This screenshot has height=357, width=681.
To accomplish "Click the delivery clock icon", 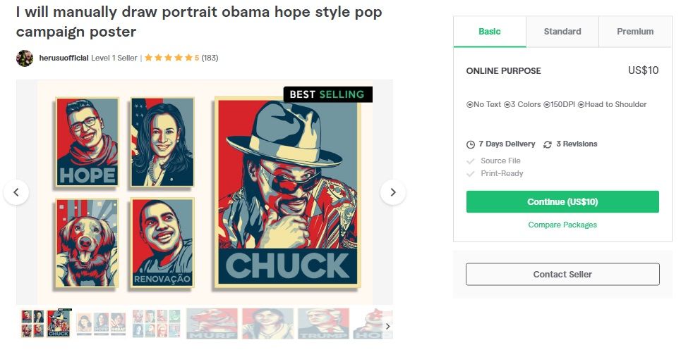I will 471,144.
